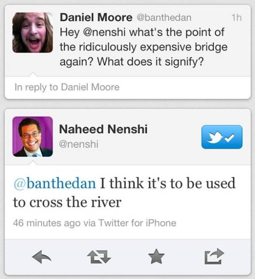Toggle the blue Following bird button

(221, 137)
